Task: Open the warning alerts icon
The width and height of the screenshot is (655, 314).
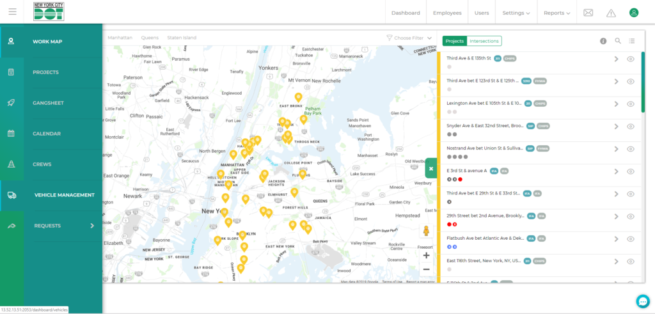Action: click(x=611, y=13)
